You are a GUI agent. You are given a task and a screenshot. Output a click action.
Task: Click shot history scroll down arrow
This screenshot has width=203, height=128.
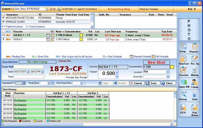click(175, 121)
